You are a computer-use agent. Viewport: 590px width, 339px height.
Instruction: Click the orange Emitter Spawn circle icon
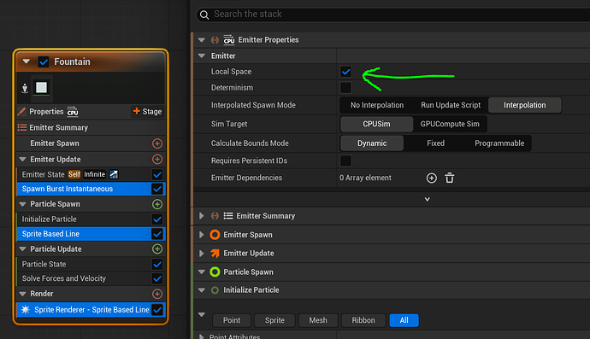coord(215,235)
